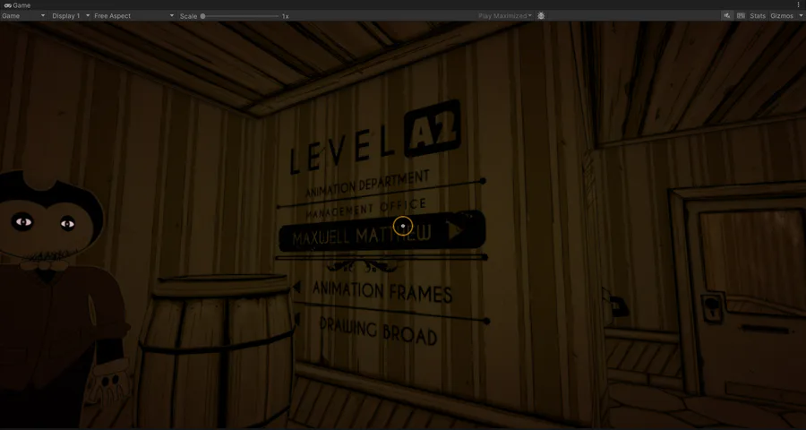Image resolution: width=806 pixels, height=430 pixels.
Task: Open the Display 1 dropdown
Action: click(x=71, y=16)
